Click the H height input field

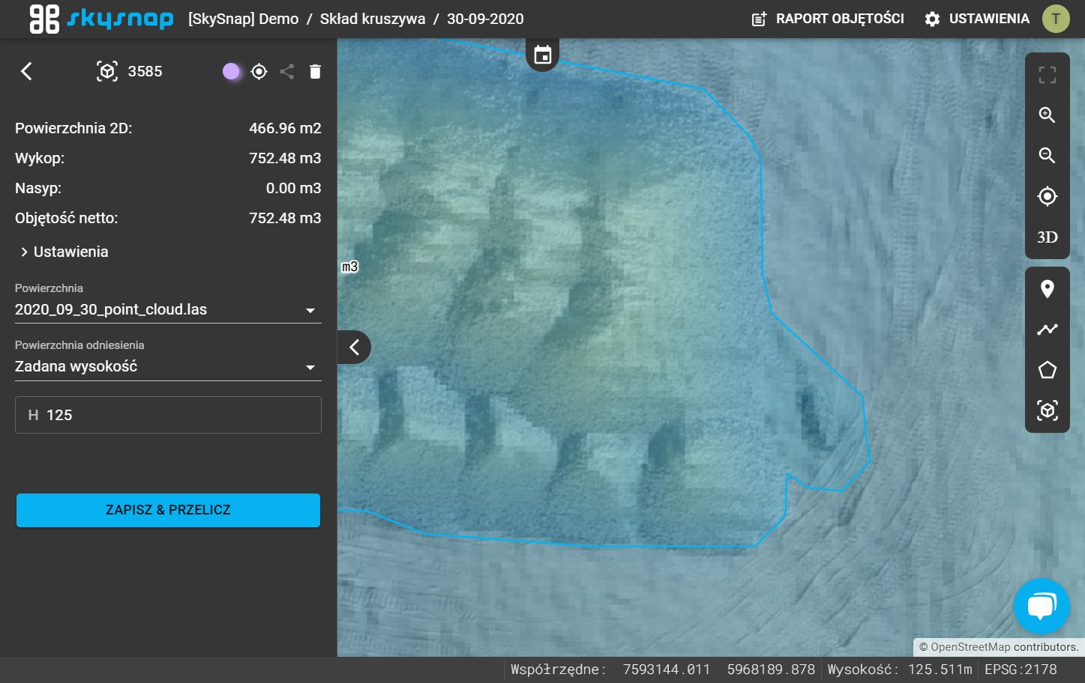[168, 415]
